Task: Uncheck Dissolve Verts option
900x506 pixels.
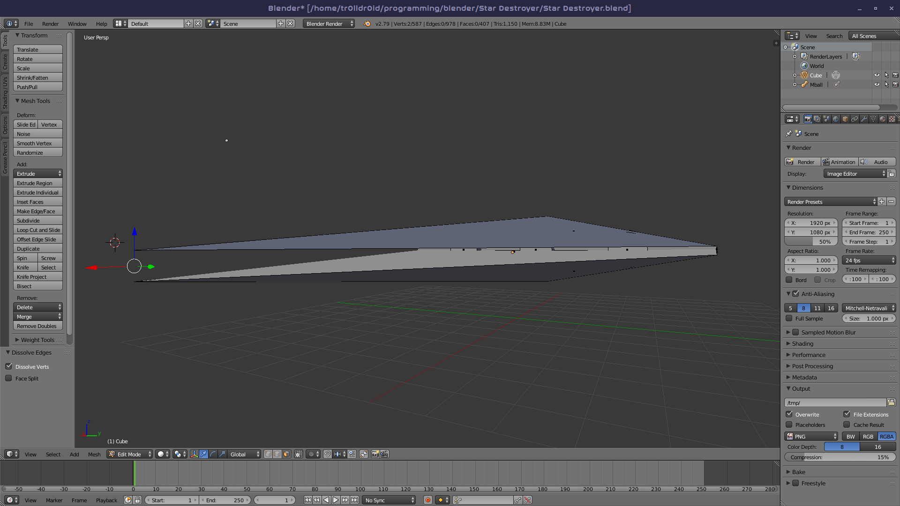Action: point(8,366)
